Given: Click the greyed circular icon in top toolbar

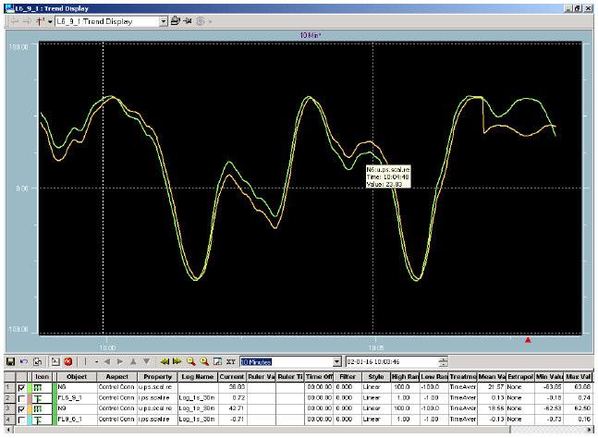Looking at the screenshot, I should (x=201, y=21).
